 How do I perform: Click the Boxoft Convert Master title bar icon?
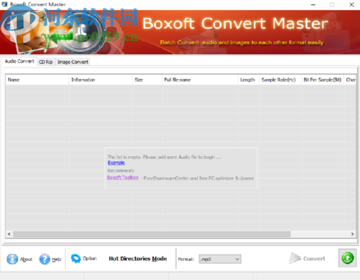point(4,4)
